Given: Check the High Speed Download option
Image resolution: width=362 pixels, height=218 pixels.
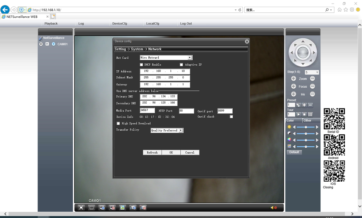Looking at the screenshot, I should coord(118,123).
